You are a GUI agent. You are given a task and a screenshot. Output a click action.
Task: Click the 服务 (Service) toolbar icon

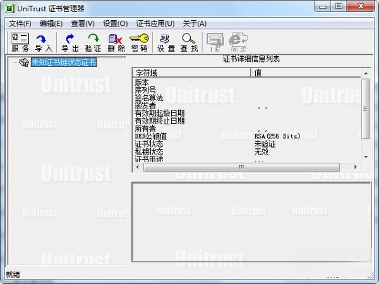tap(20, 42)
